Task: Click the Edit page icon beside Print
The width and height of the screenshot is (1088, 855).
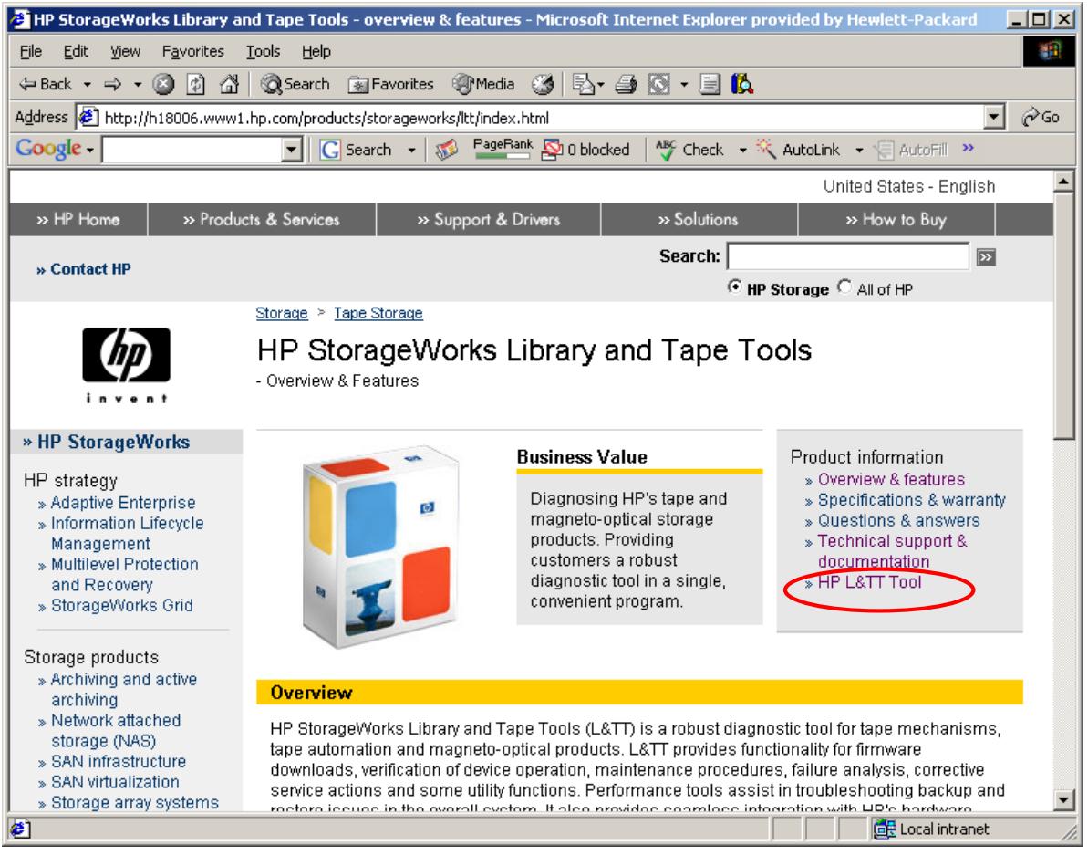Action: pyautogui.click(x=659, y=85)
